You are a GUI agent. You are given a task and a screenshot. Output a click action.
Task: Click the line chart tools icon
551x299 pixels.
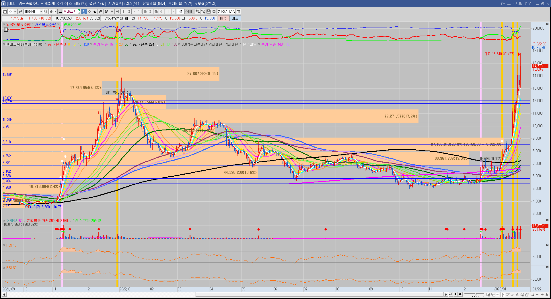coord(203,11)
